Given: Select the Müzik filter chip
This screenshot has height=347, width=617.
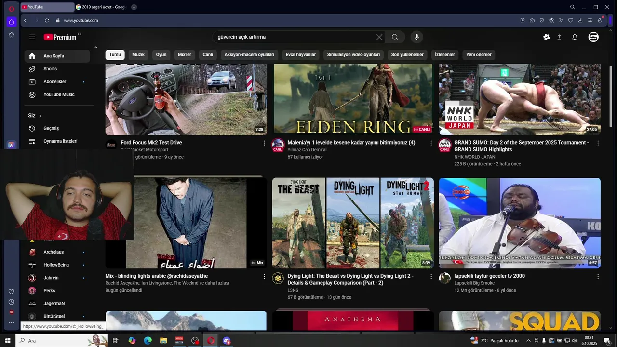Looking at the screenshot, I should (138, 54).
